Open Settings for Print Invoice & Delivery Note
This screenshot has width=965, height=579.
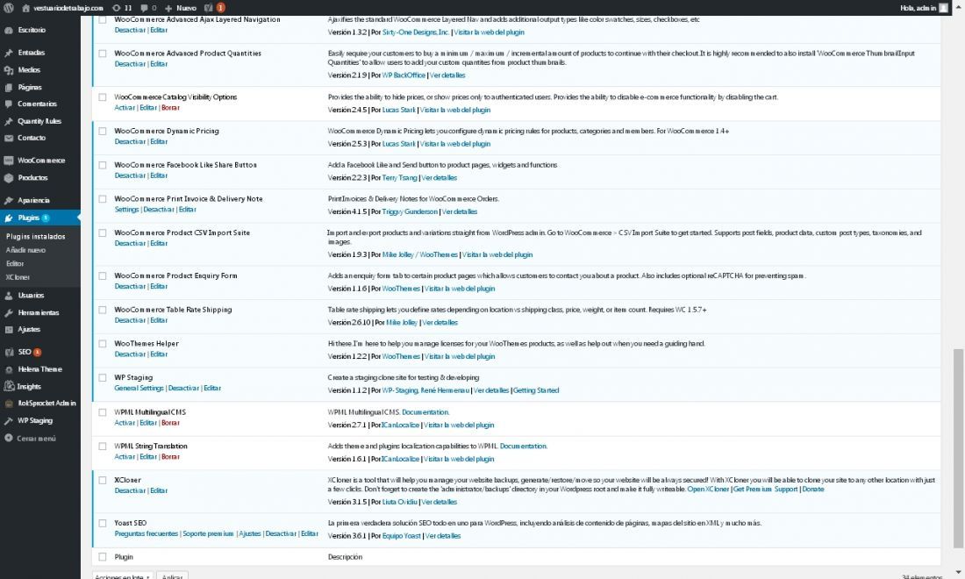click(126, 209)
